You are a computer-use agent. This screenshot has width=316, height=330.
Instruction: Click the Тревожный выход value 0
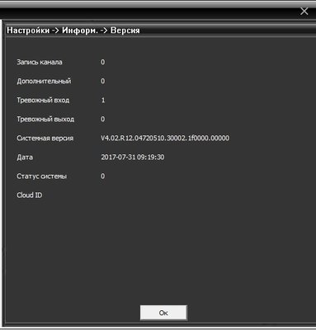point(102,119)
